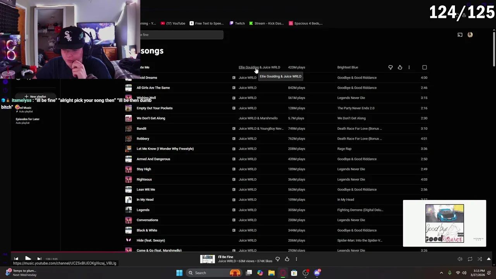Play All Girls Are The Same

[x=153, y=88]
